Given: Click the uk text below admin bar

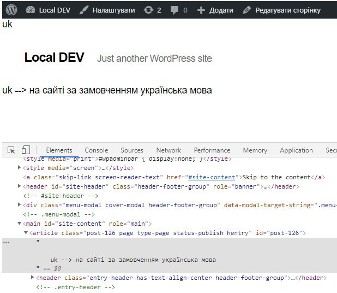Looking at the screenshot, I should (x=7, y=24).
